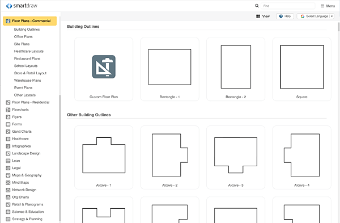Open Store & Retail Layout subcategory

click(x=30, y=73)
